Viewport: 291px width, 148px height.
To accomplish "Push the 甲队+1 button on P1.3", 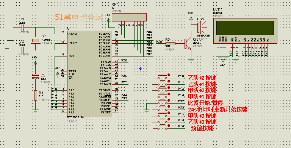I will (x=163, y=94).
